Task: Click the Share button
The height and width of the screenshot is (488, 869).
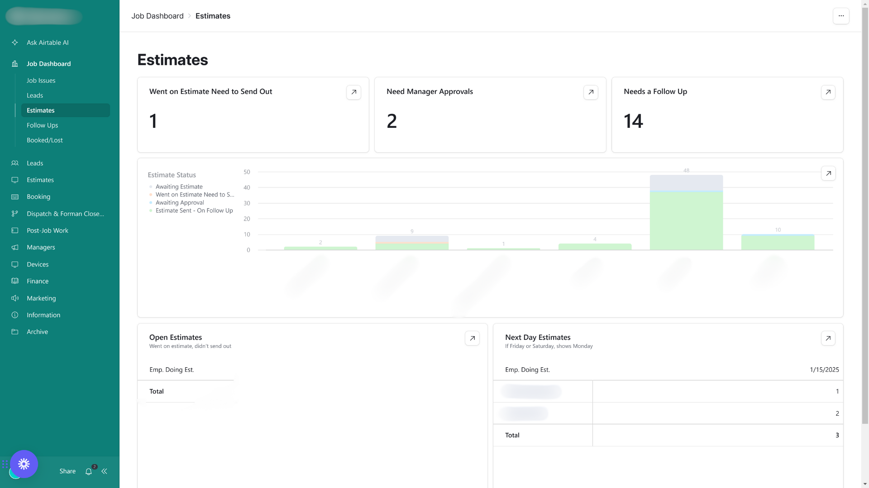Action: (x=67, y=471)
